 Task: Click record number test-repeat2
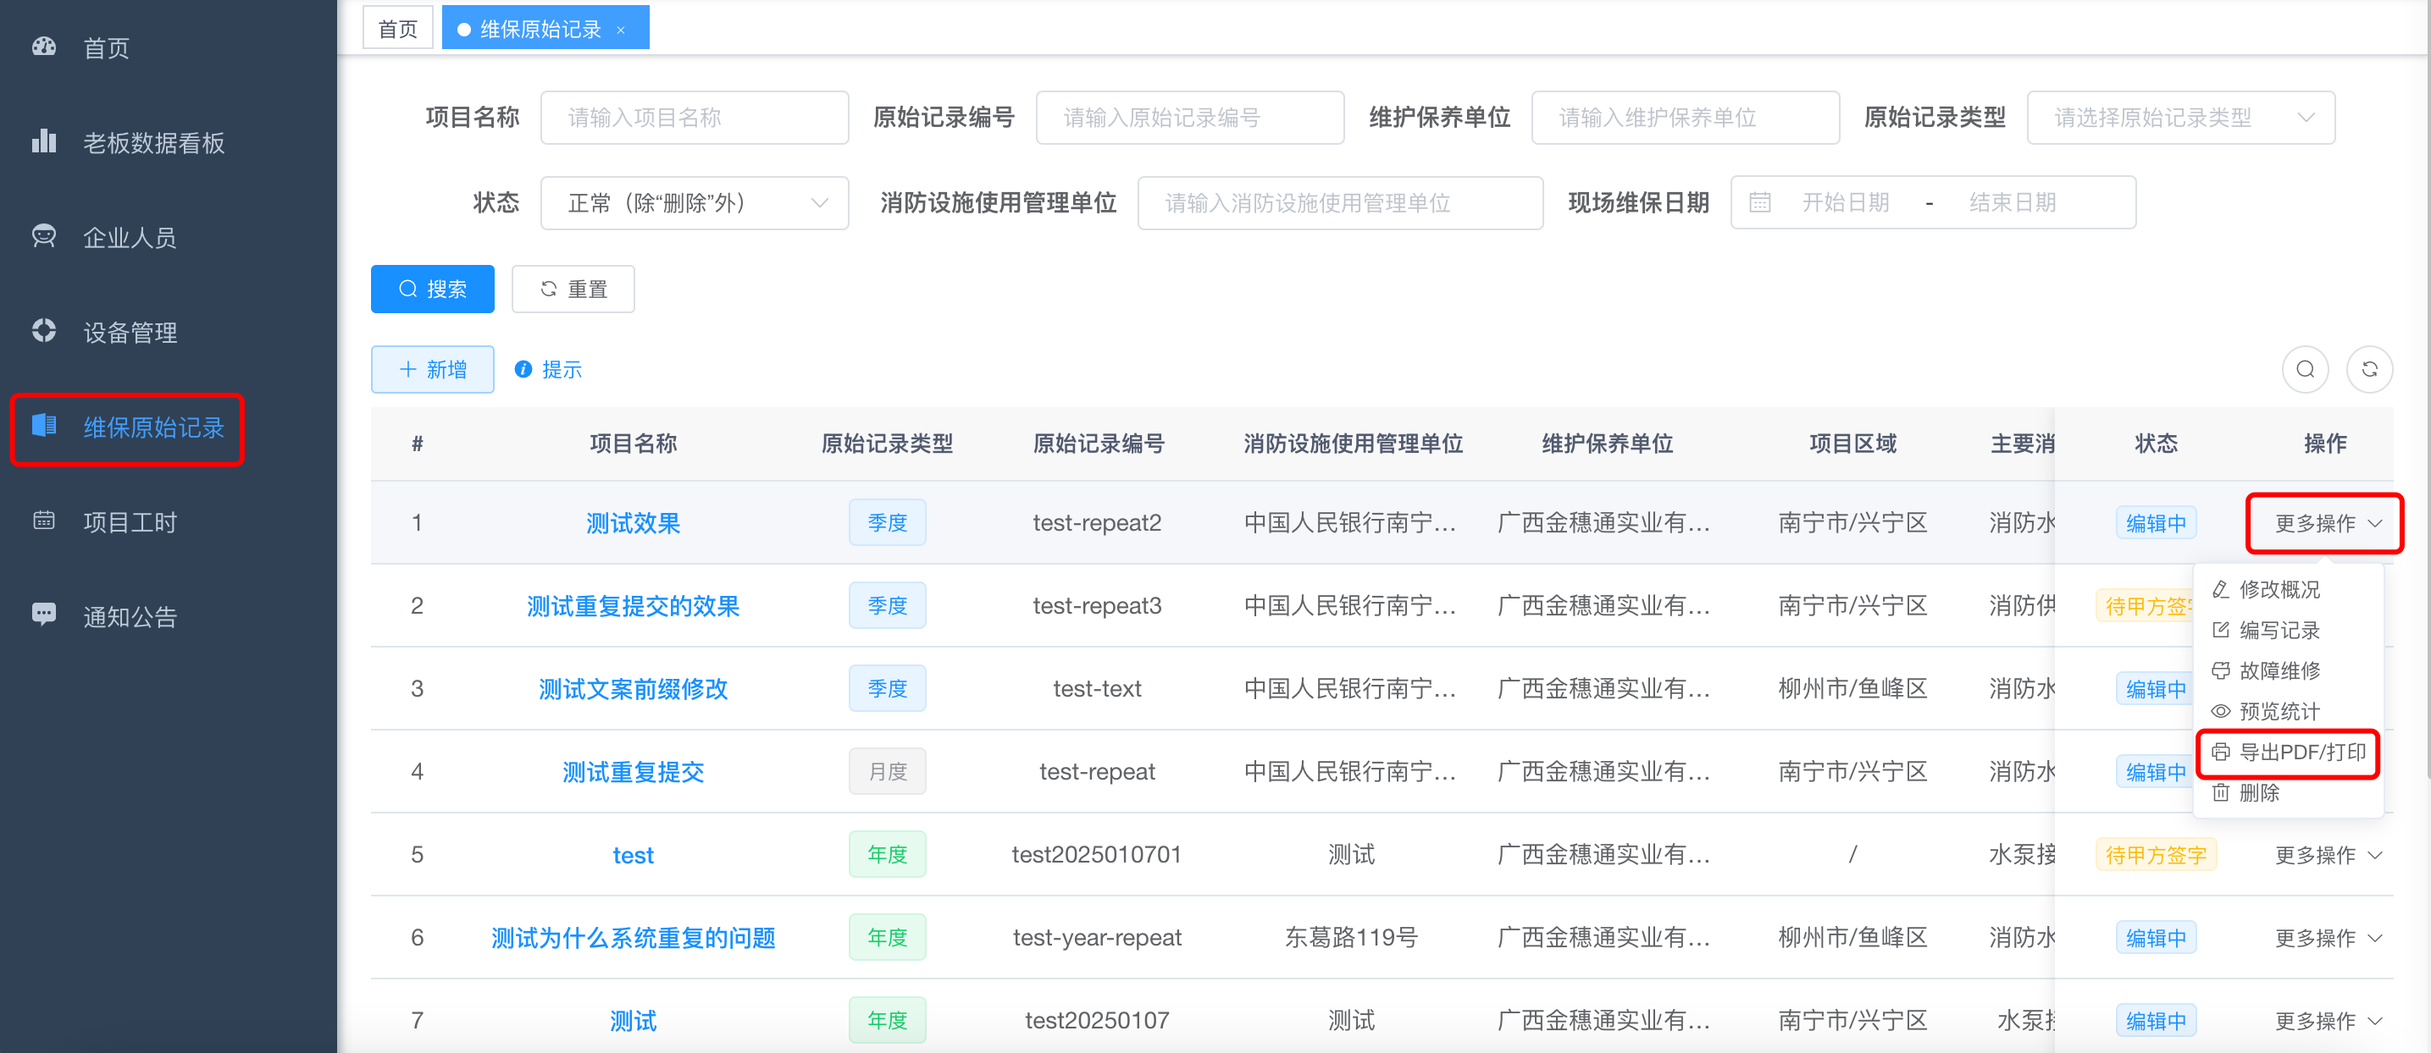click(x=1097, y=523)
